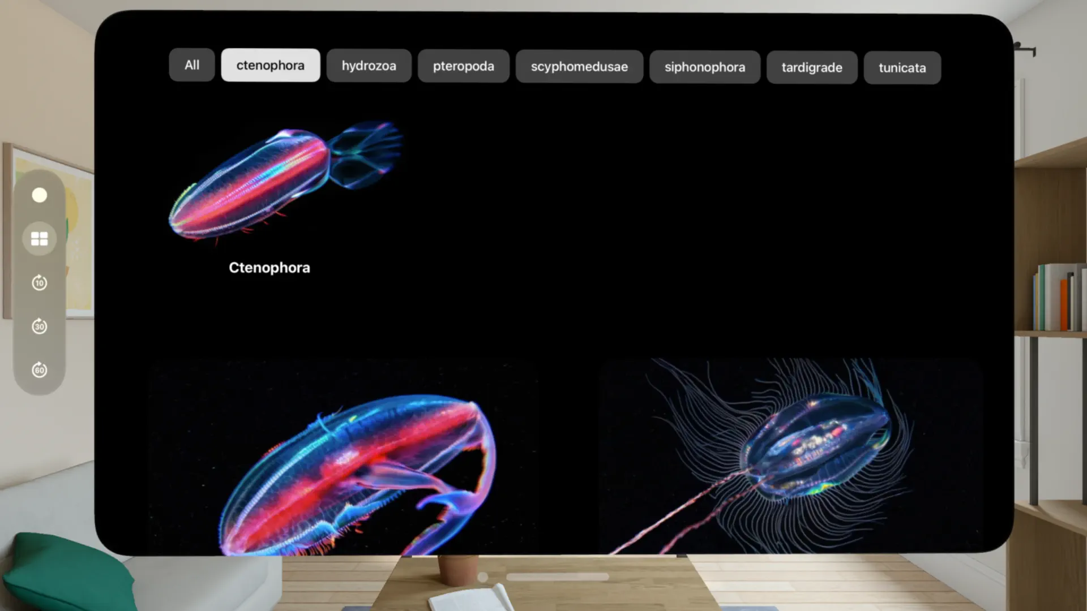Viewport: 1087px width, 611px height.
Task: Choose the scyphomedusae filter
Action: (579, 67)
